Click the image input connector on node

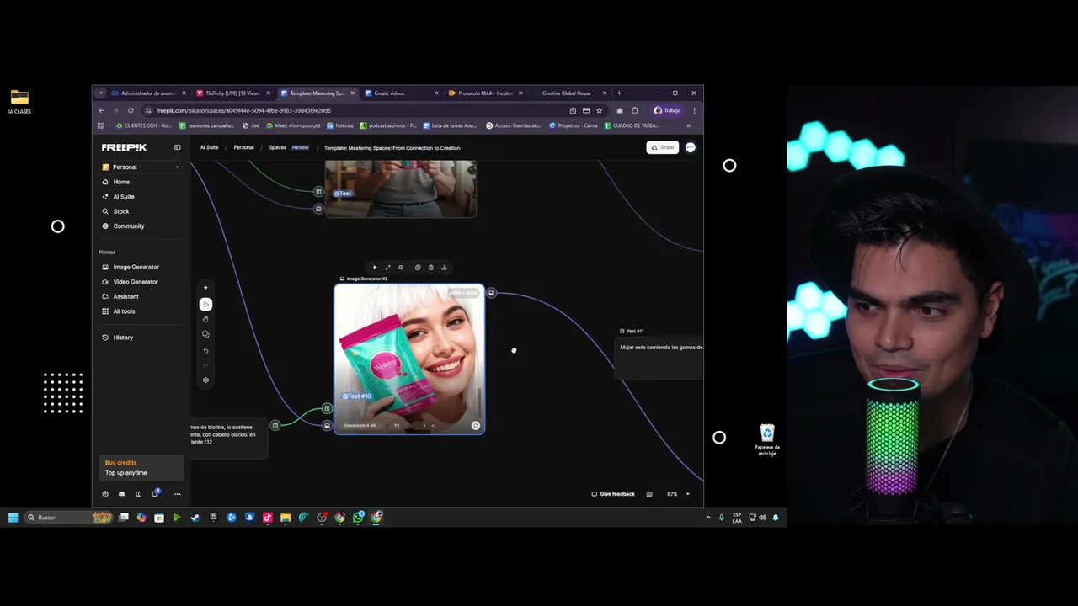point(327,425)
